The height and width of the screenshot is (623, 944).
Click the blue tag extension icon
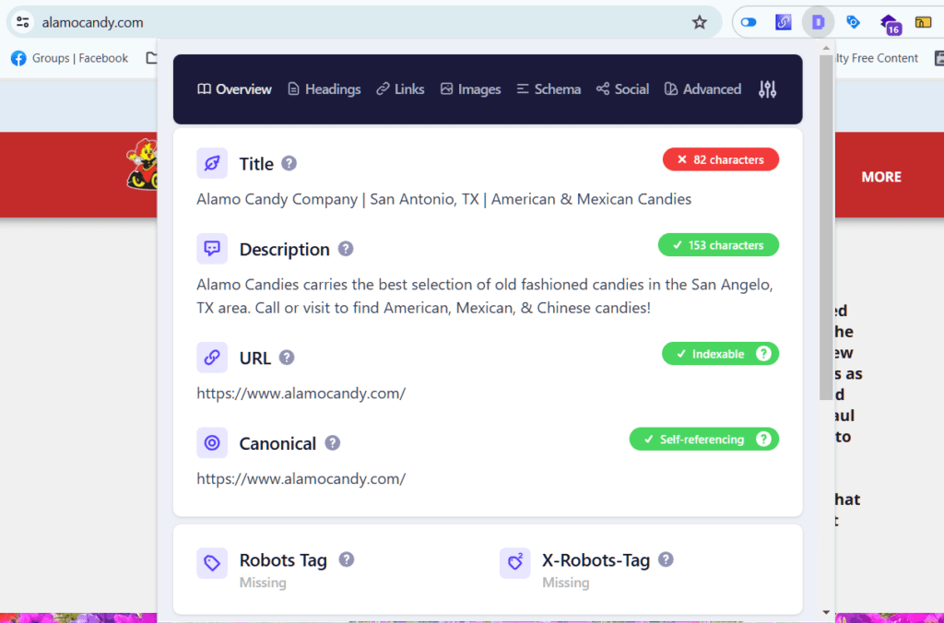click(853, 22)
